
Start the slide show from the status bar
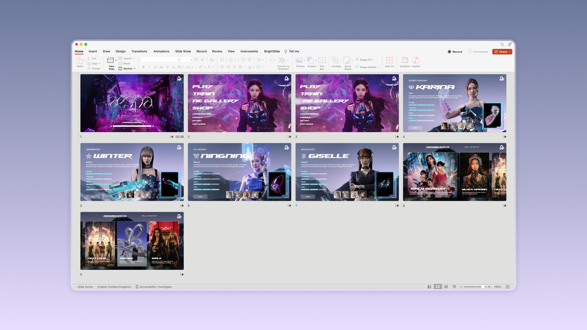454,287
